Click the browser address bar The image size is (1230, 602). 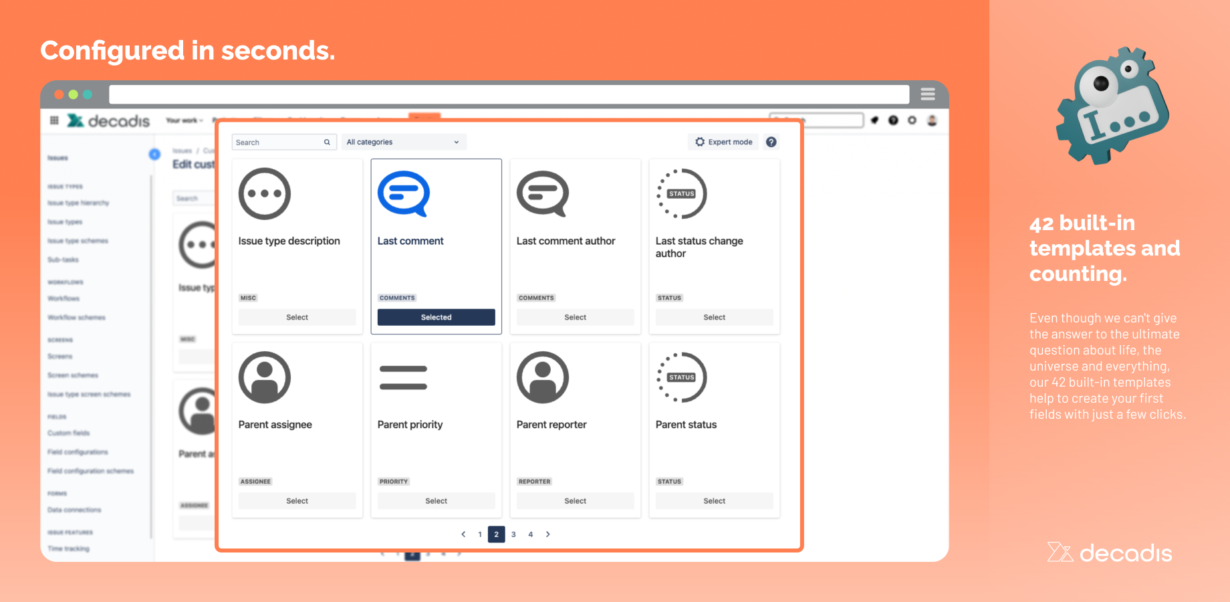click(509, 94)
